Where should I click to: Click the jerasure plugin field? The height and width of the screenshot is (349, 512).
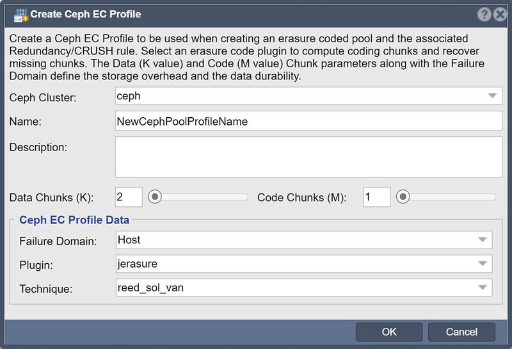303,264
